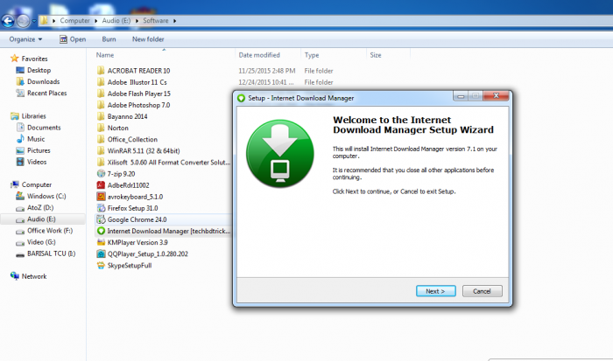Click the IDM Setup title bar icon
Screen dimensions: 613x361
pyautogui.click(x=241, y=98)
